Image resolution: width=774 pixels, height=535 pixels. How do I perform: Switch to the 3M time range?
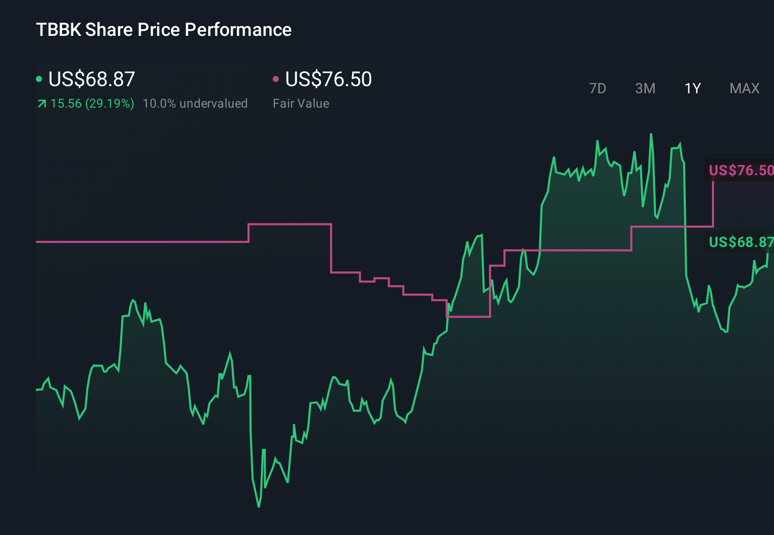645,88
